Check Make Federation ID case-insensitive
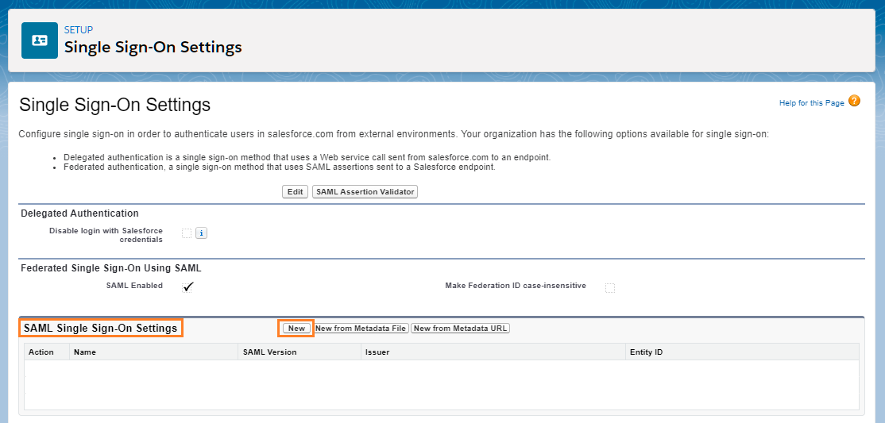Image resolution: width=885 pixels, height=423 pixels. [610, 287]
